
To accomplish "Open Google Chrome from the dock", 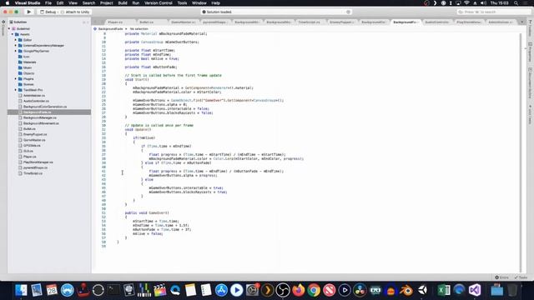I will (314, 290).
